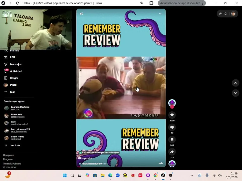This screenshot has width=242, height=181.
Task: Save the video with the bookmark icon
Action: coord(172,140)
